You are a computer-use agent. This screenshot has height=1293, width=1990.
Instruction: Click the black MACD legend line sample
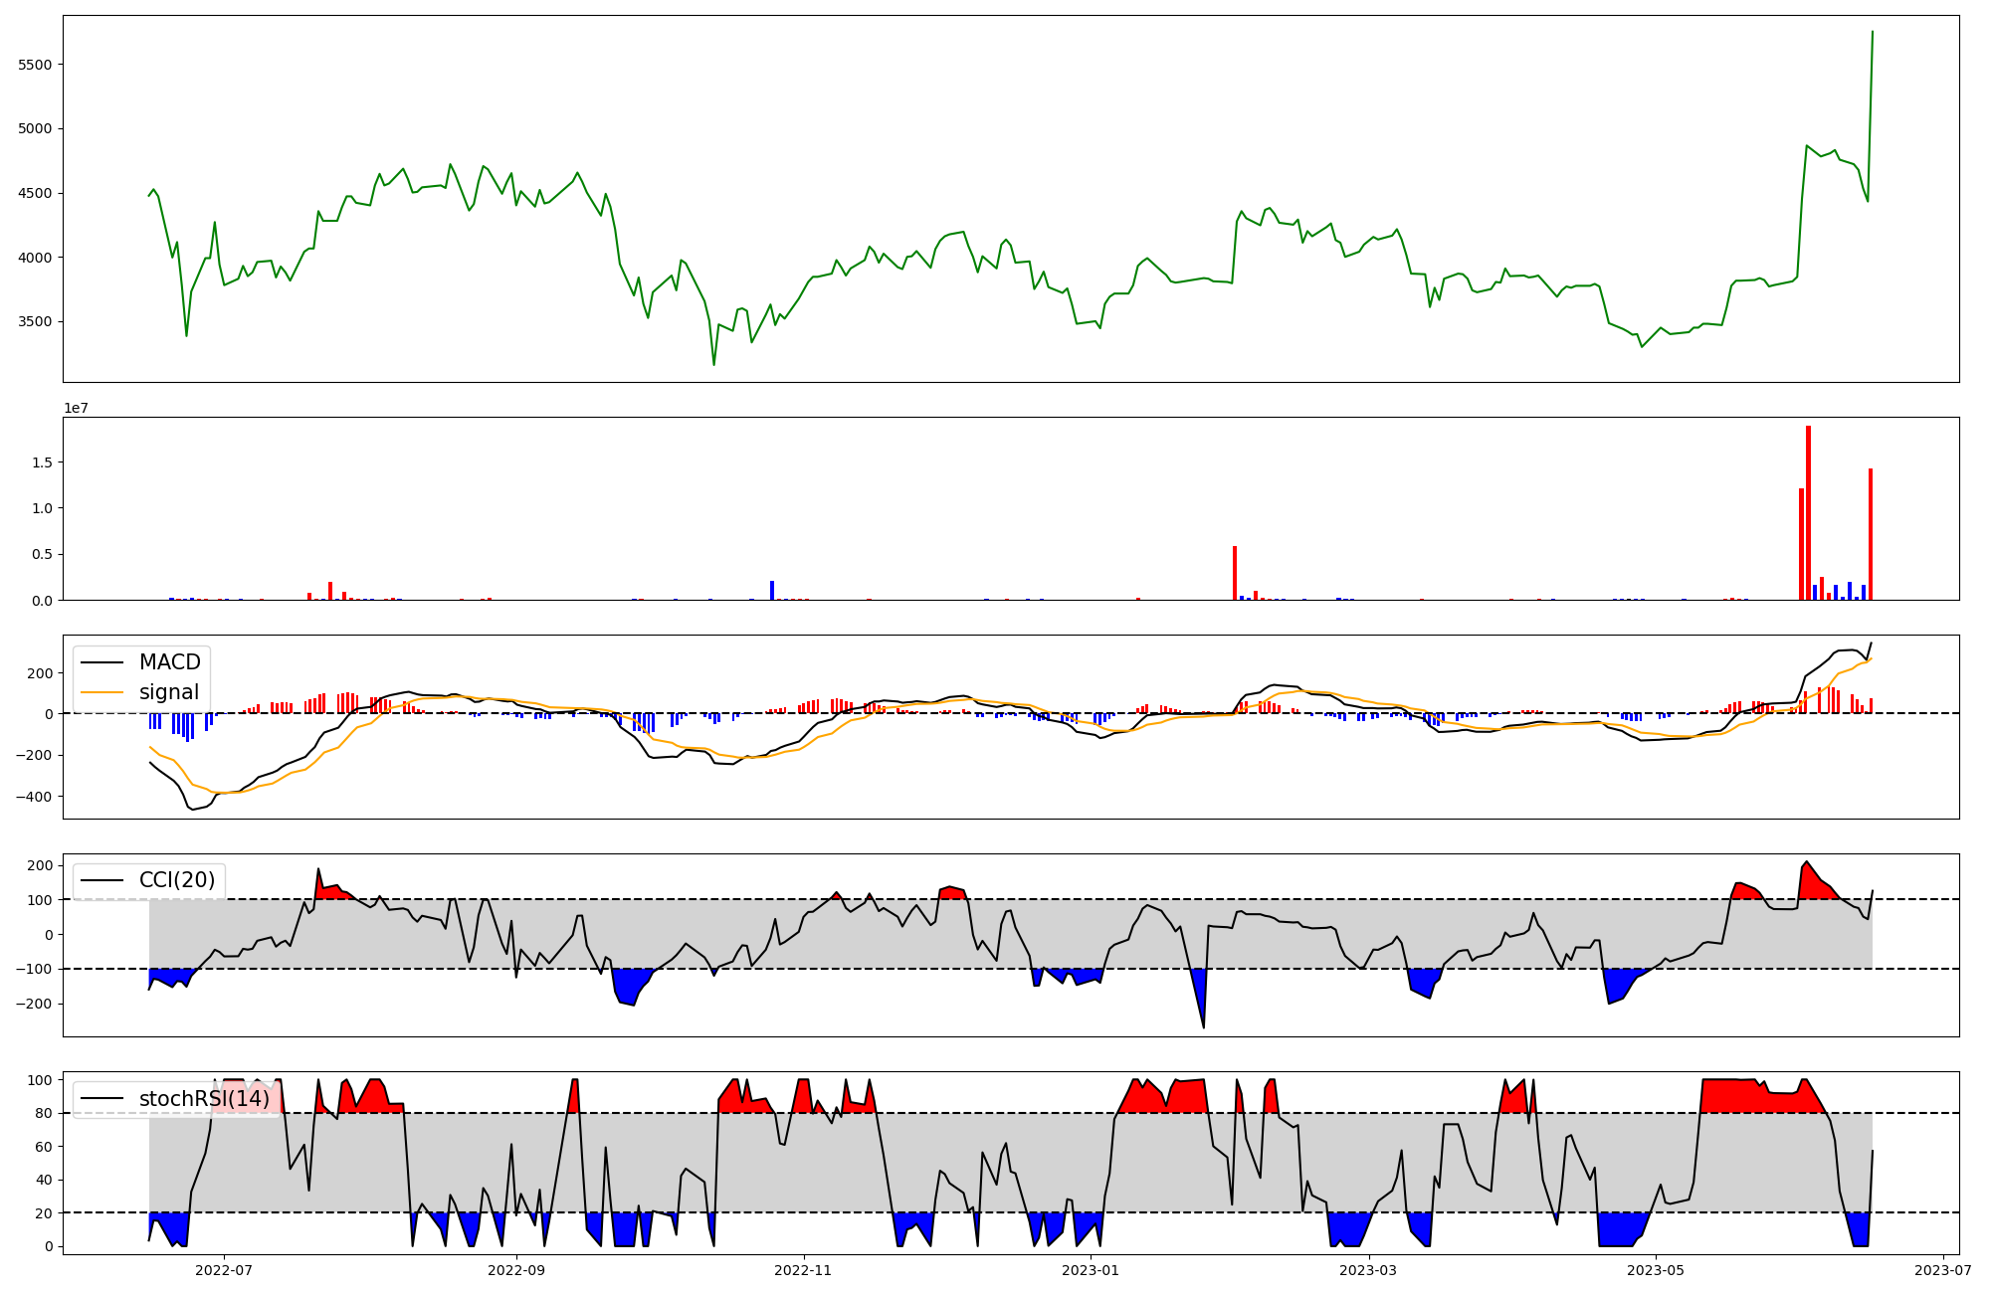click(102, 663)
